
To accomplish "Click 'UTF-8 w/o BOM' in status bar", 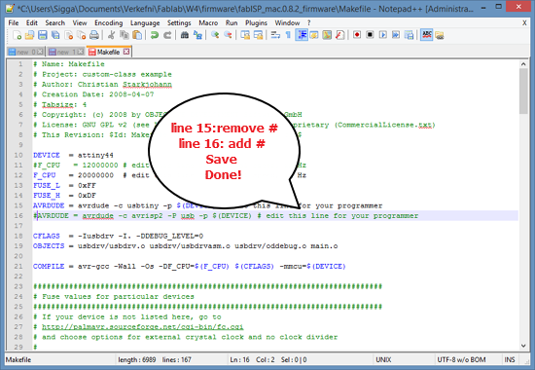I will (x=461, y=359).
